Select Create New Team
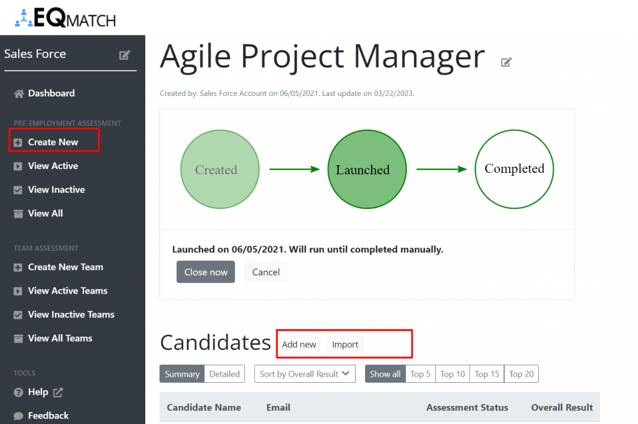This screenshot has width=638, height=424. point(65,267)
